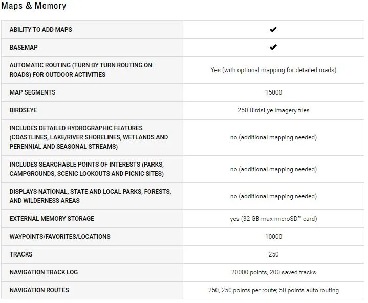Click the Basemap checkmark icon
Image resolution: width=368 pixels, height=303 pixels.
click(273, 47)
